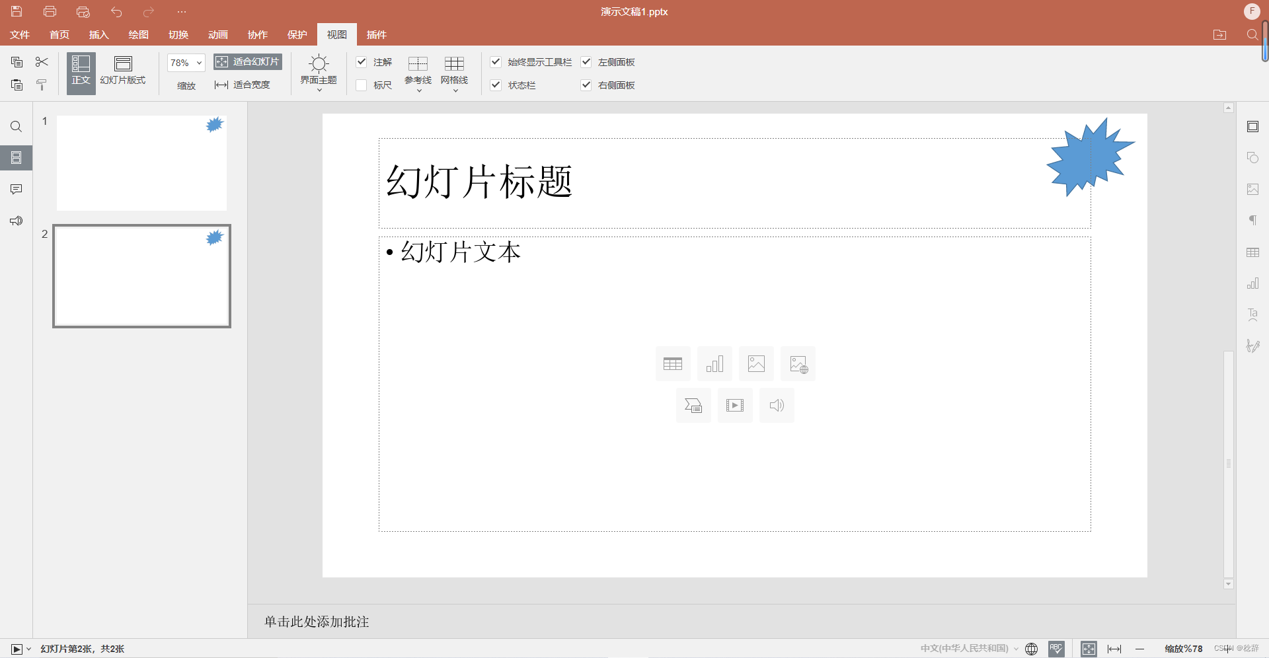
Task: Switch to the 插入 tab
Action: 99,34
